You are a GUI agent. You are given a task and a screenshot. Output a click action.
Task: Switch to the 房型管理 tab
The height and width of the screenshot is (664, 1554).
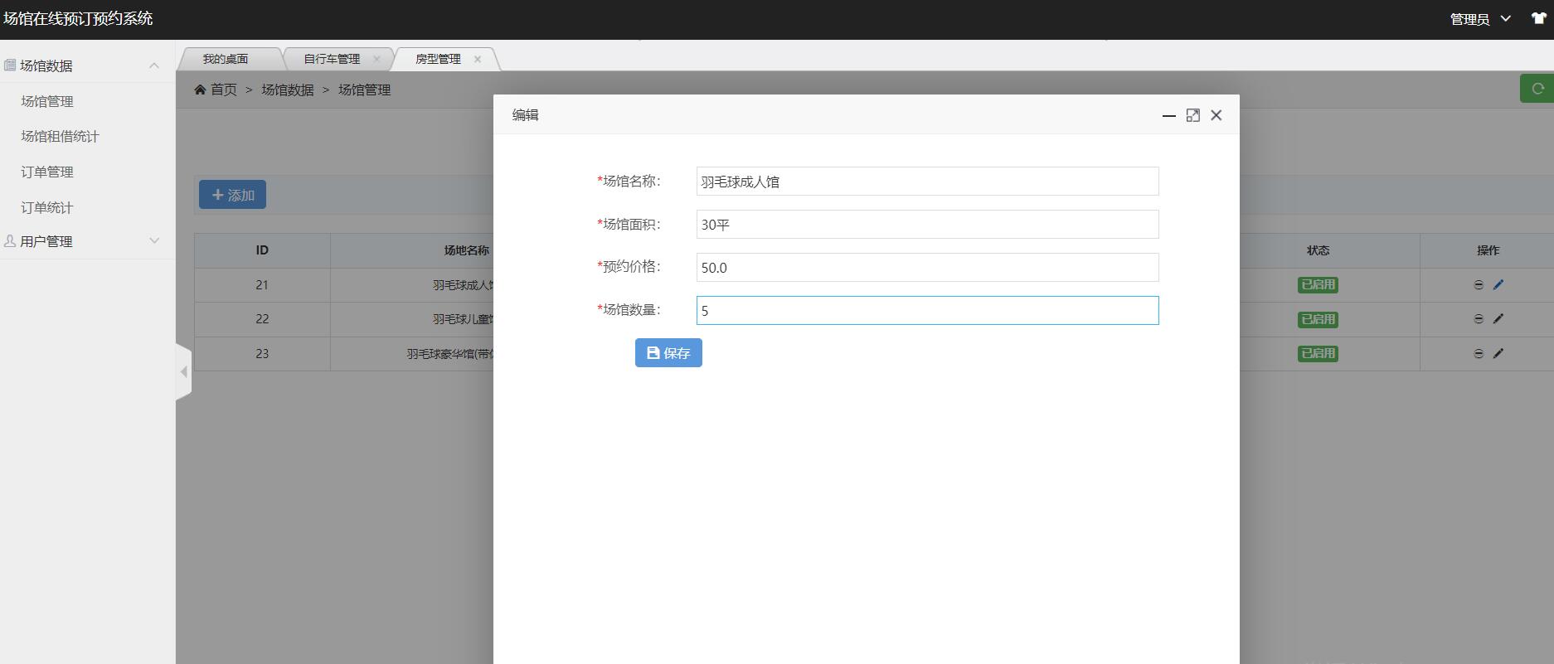point(438,59)
